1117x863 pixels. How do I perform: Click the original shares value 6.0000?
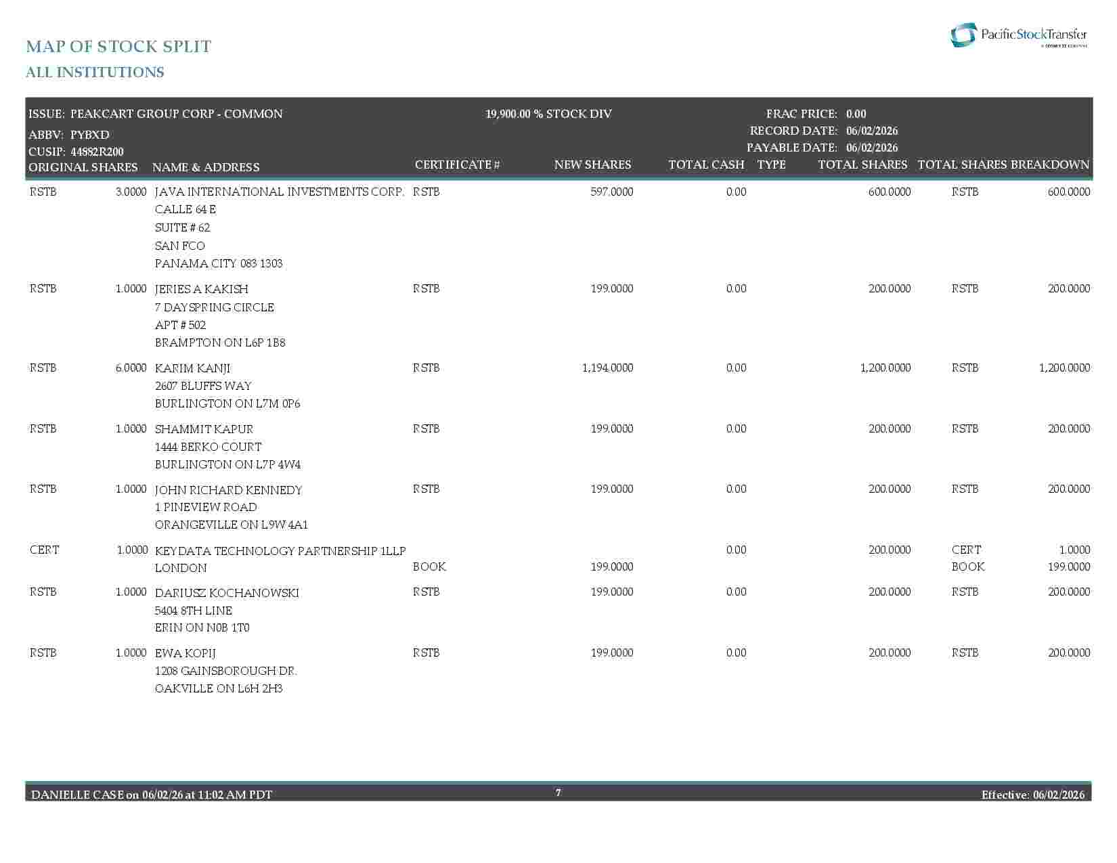click(131, 368)
